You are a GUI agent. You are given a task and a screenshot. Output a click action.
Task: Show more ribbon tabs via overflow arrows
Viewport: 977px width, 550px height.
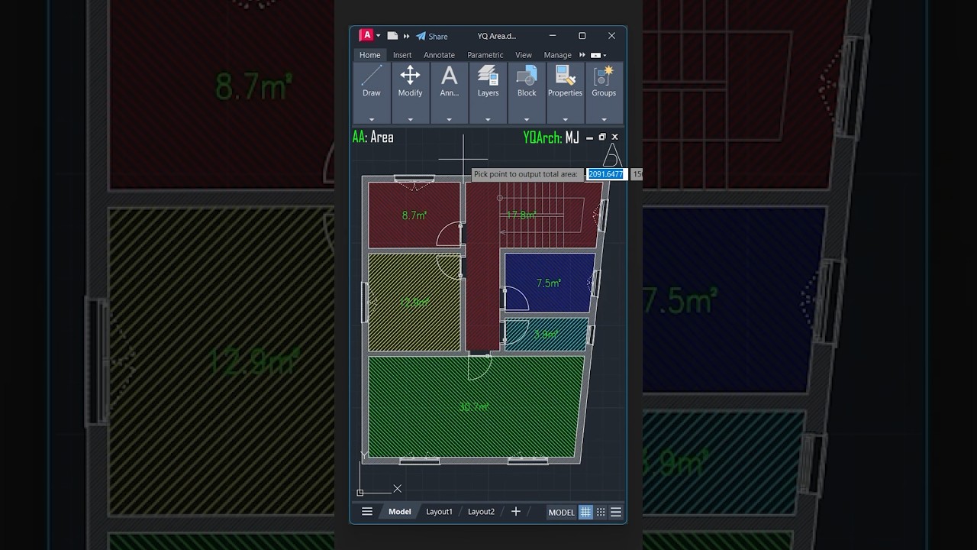coord(582,55)
